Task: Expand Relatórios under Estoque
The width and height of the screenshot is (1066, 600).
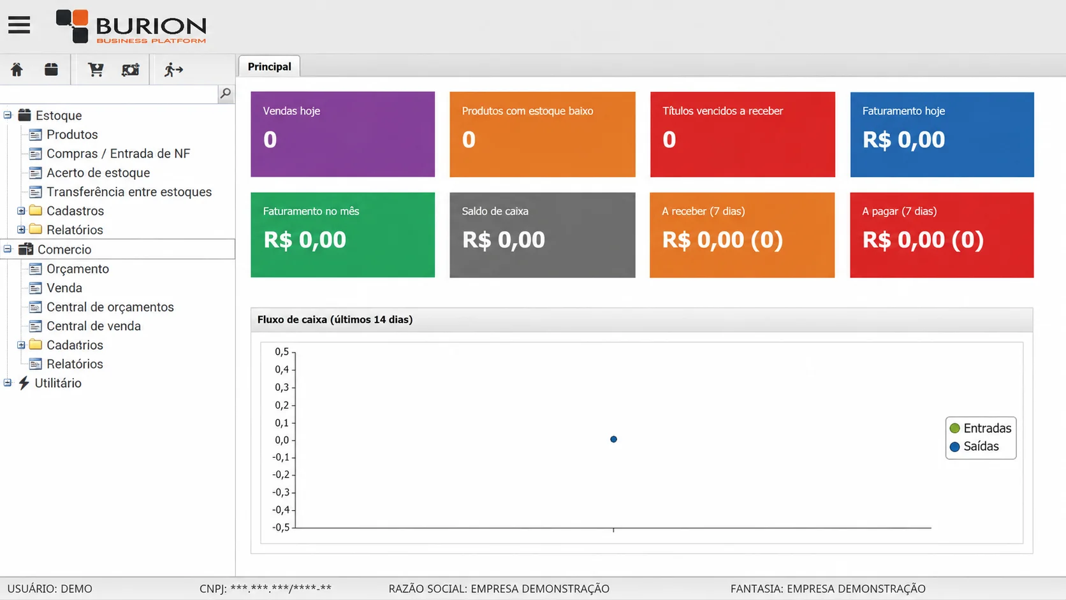Action: [21, 230]
